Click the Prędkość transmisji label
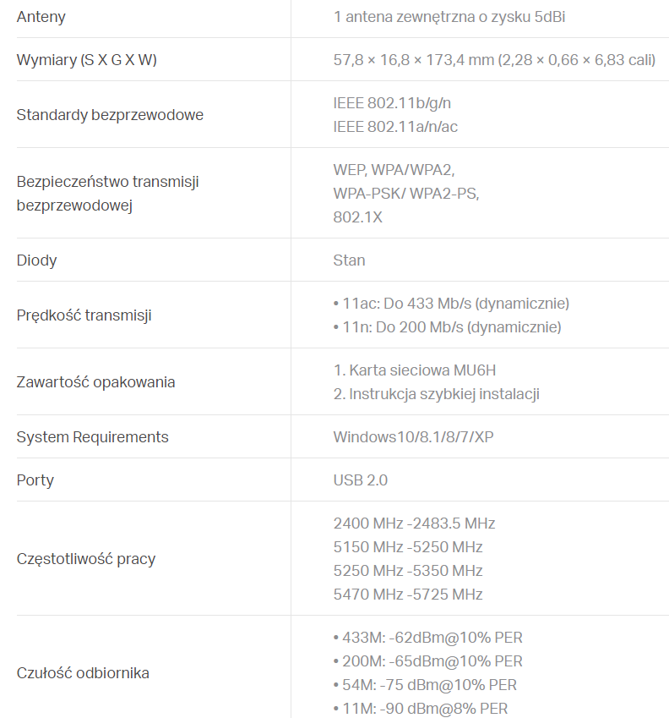Screen dimensions: 669x718 click(84, 315)
